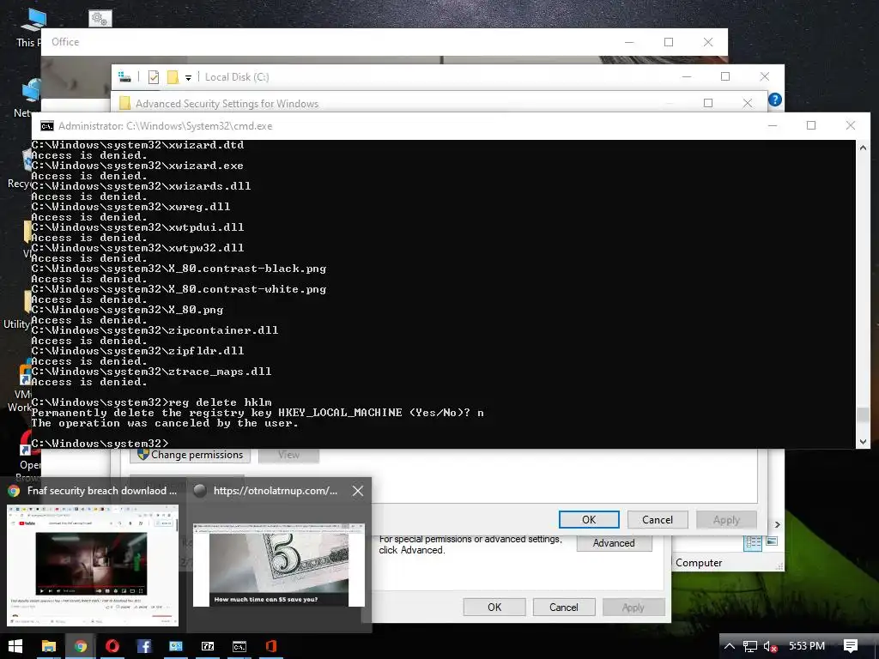Click the cmd.exe title bar icon
879x659 pixels.
tap(47, 126)
